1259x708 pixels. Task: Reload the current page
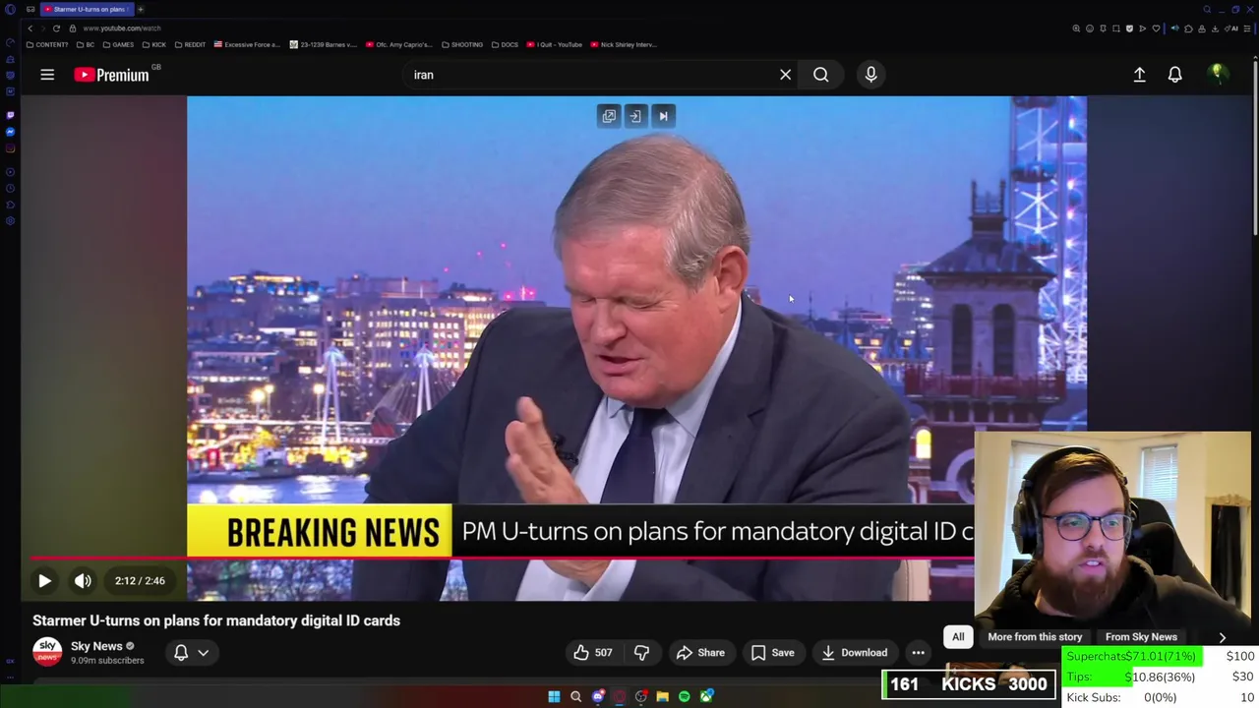(x=56, y=29)
